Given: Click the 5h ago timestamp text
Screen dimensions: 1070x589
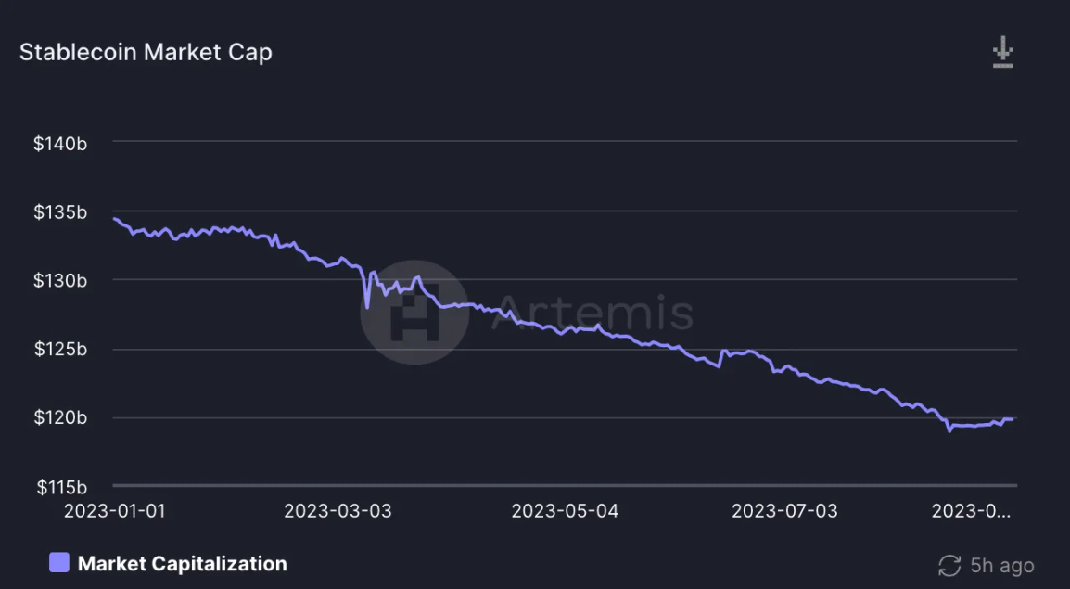Looking at the screenshot, I should 1001,565.
